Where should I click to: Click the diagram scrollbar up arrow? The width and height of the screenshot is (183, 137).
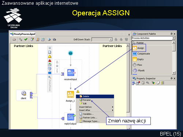[x=128, y=45]
